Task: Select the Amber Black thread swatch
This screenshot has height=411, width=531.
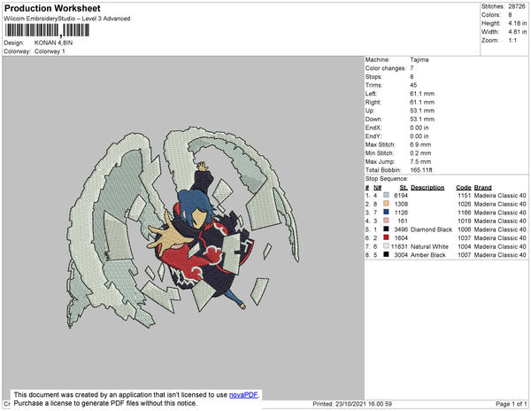Action: pos(386,254)
